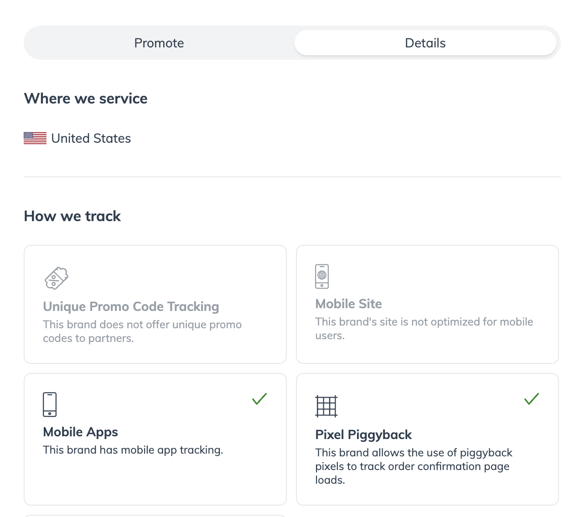Click the mobile app tracking description

coord(133,450)
